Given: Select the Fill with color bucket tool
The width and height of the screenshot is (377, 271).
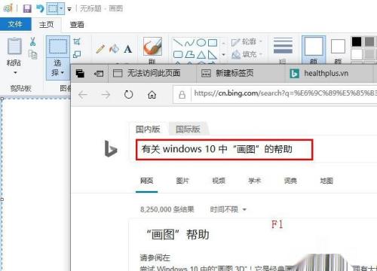Looking at the screenshot, I should click(114, 49).
